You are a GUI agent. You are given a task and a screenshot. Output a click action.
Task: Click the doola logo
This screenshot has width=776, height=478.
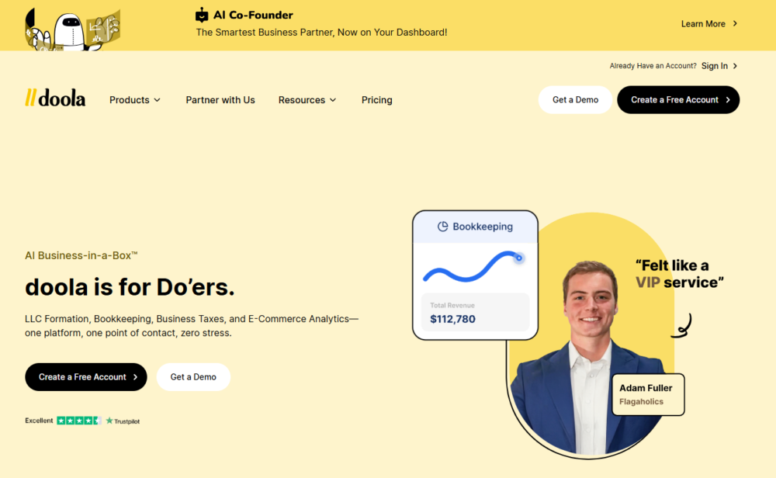click(55, 98)
